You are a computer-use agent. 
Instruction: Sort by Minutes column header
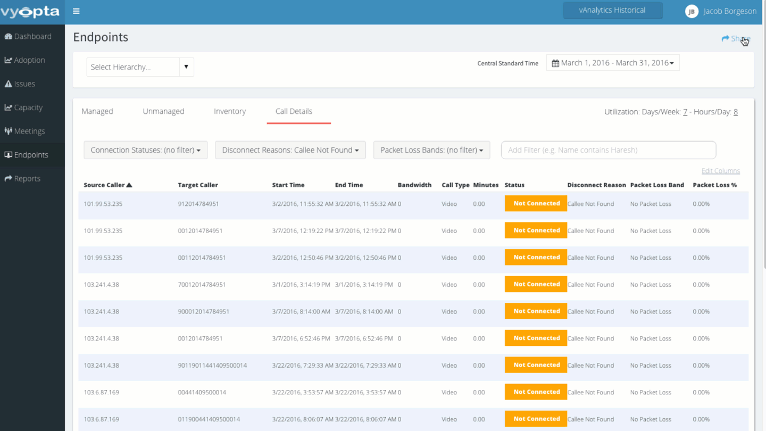[x=486, y=185]
